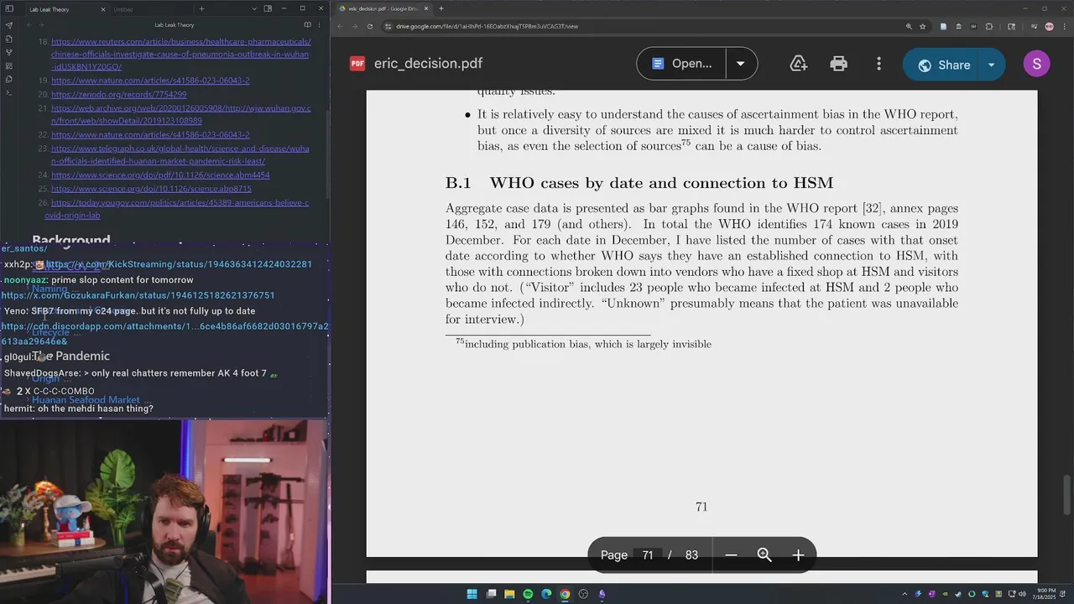Screen dimensions: 1074x604
Task: Open the science.abp8715 link
Action: click(151, 189)
